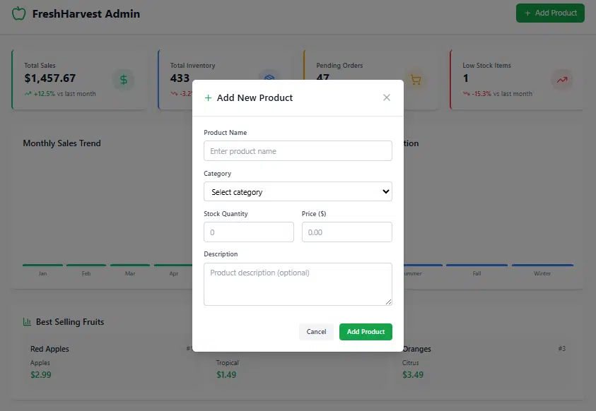Click header Add Product button

coord(550,13)
